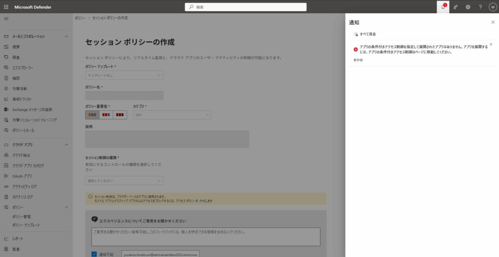
Task: Open the help question mark icon
Action: [x=480, y=7]
